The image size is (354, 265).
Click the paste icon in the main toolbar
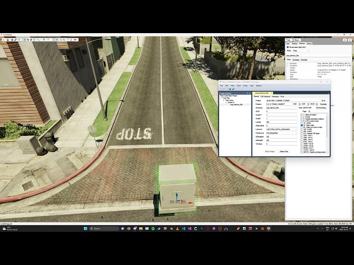tap(71, 40)
